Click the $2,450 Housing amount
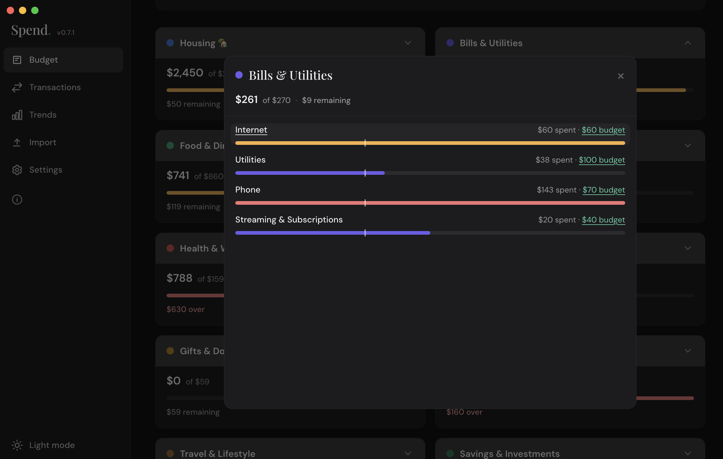Viewport: 723px width, 459px height. coord(185,73)
